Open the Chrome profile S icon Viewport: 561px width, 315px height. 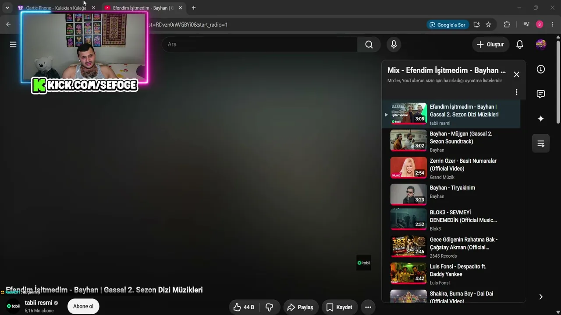540,24
